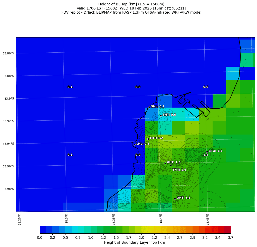Pick the GUT station marker dot

[x=165, y=163]
